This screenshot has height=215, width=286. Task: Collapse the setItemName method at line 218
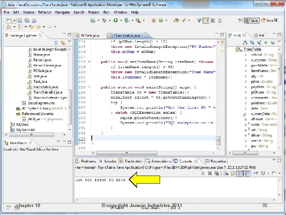coord(89,62)
